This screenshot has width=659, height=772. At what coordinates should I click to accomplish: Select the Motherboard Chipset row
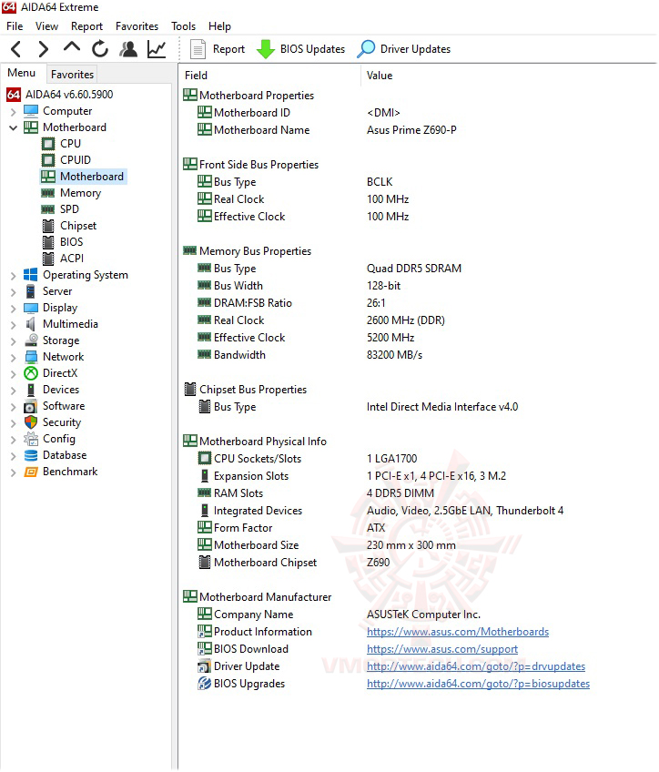419,563
